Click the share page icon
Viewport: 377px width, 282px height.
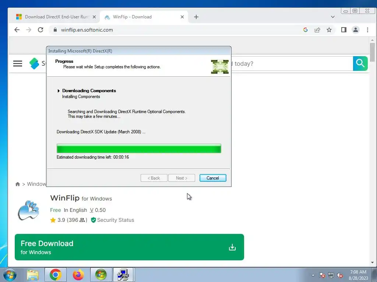[x=317, y=30]
